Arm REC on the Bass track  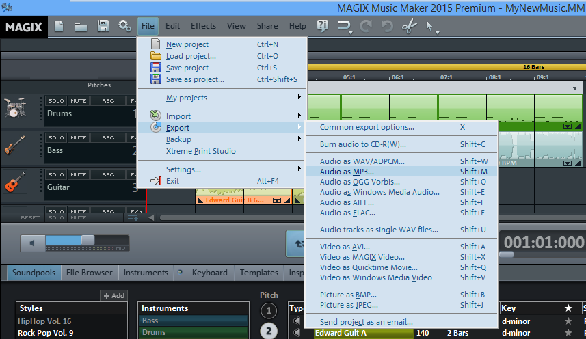point(107,138)
